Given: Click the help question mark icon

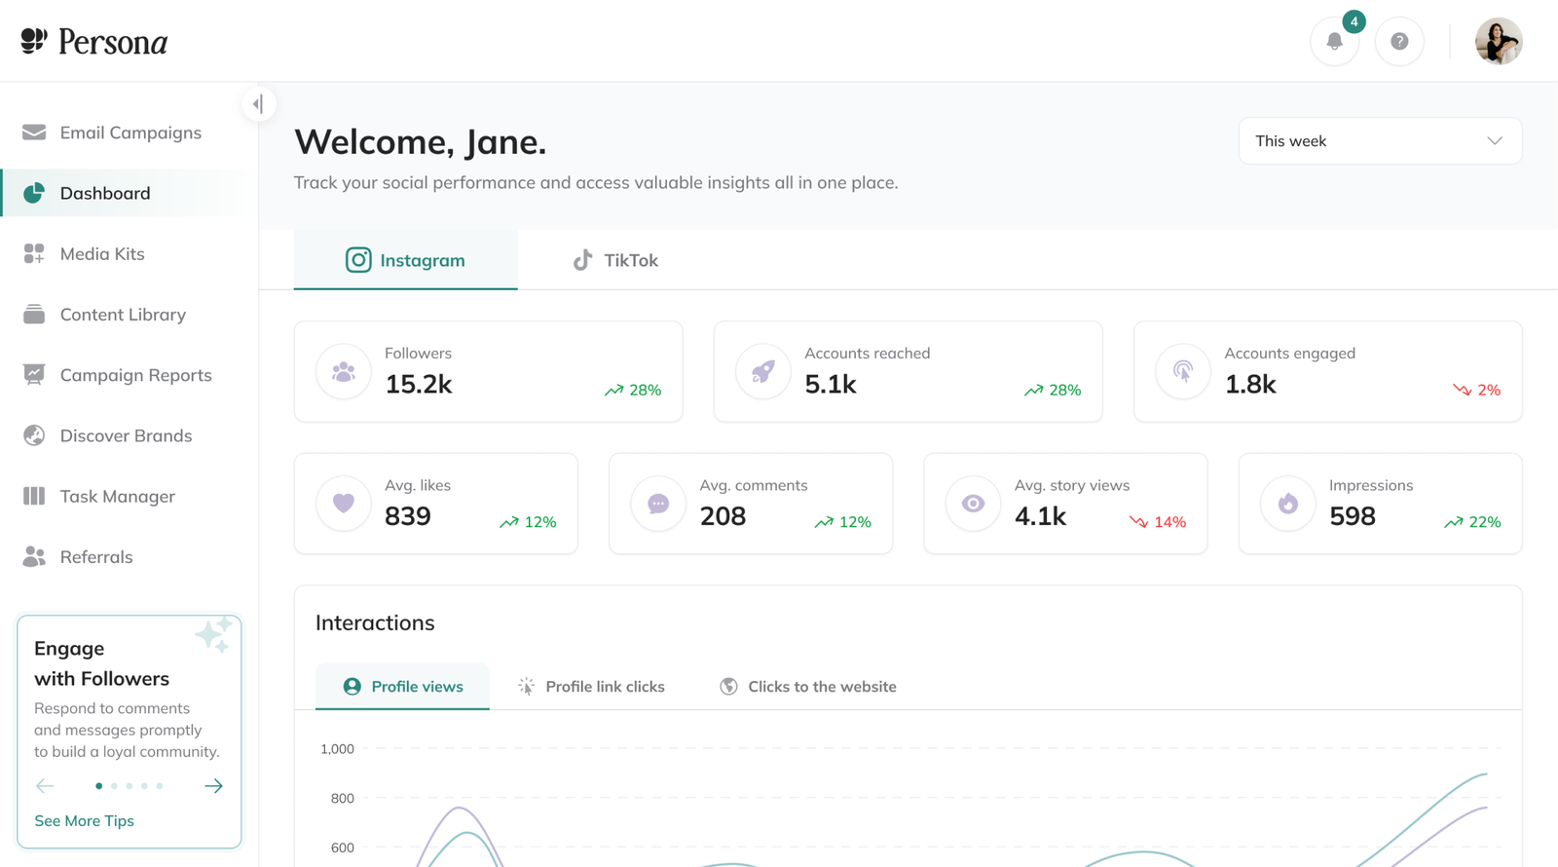Looking at the screenshot, I should click(x=1399, y=42).
